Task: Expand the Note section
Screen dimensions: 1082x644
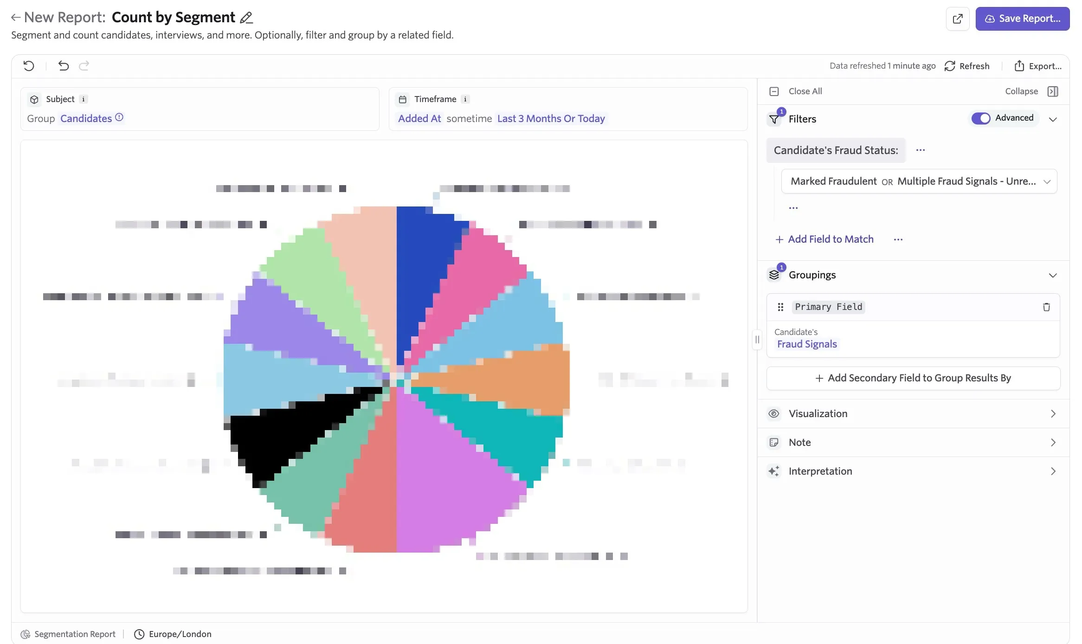Action: click(913, 443)
